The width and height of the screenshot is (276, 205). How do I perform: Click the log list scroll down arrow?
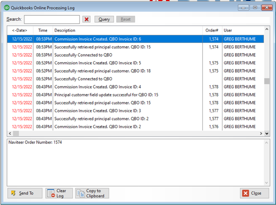coord(267,133)
